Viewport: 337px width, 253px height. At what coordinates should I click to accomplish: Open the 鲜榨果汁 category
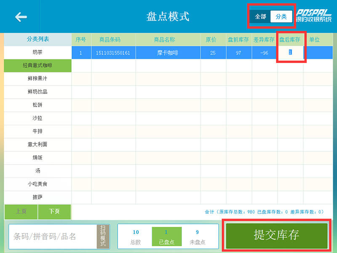37,78
